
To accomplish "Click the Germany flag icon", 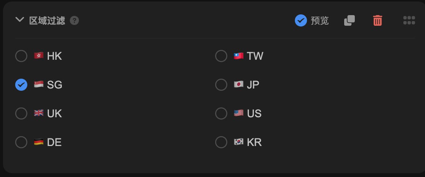I will (39, 142).
